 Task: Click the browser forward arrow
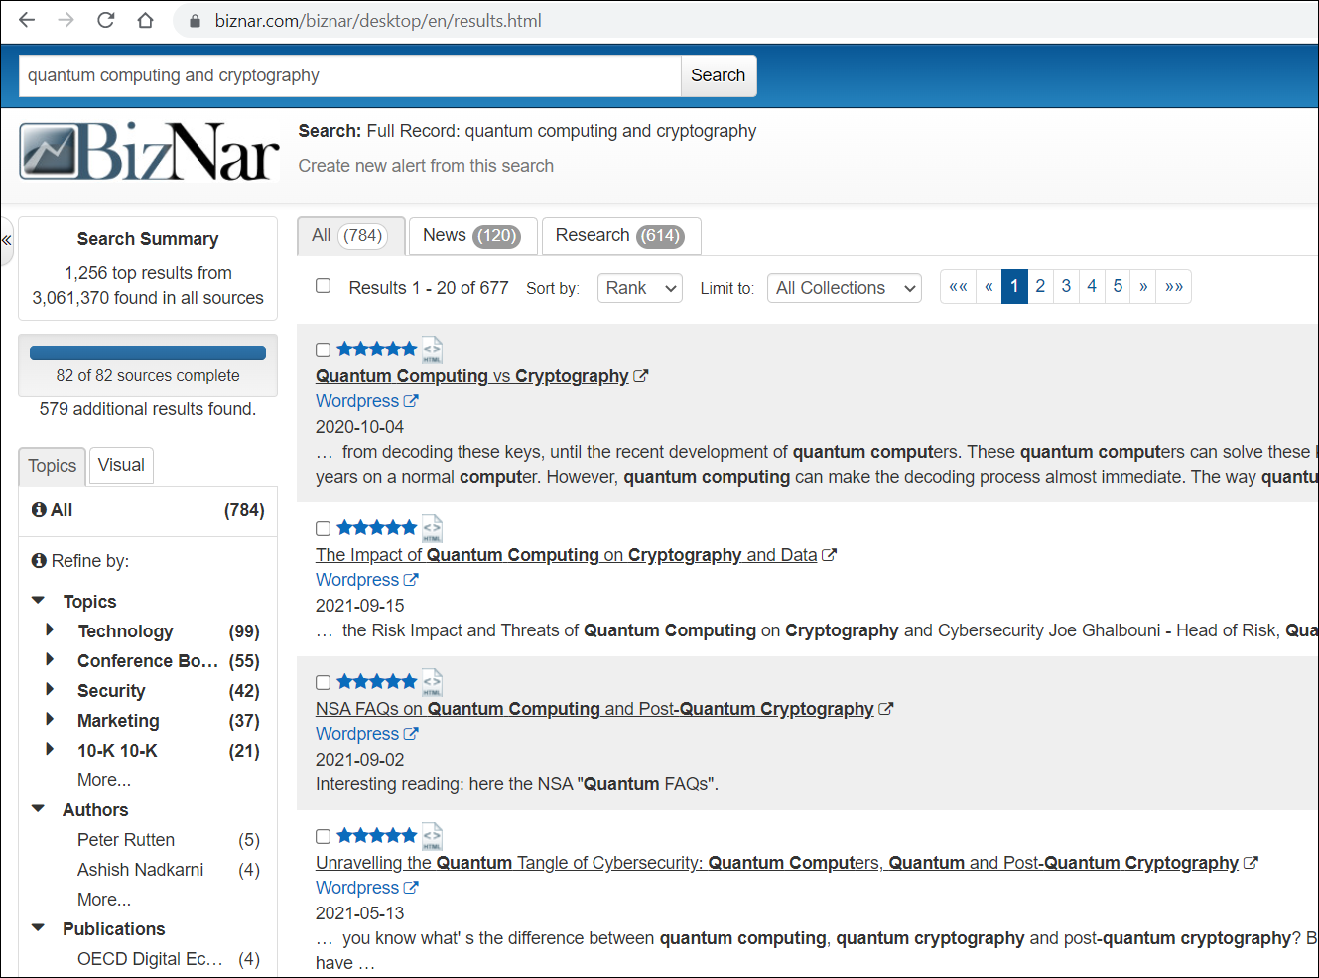pos(66,20)
